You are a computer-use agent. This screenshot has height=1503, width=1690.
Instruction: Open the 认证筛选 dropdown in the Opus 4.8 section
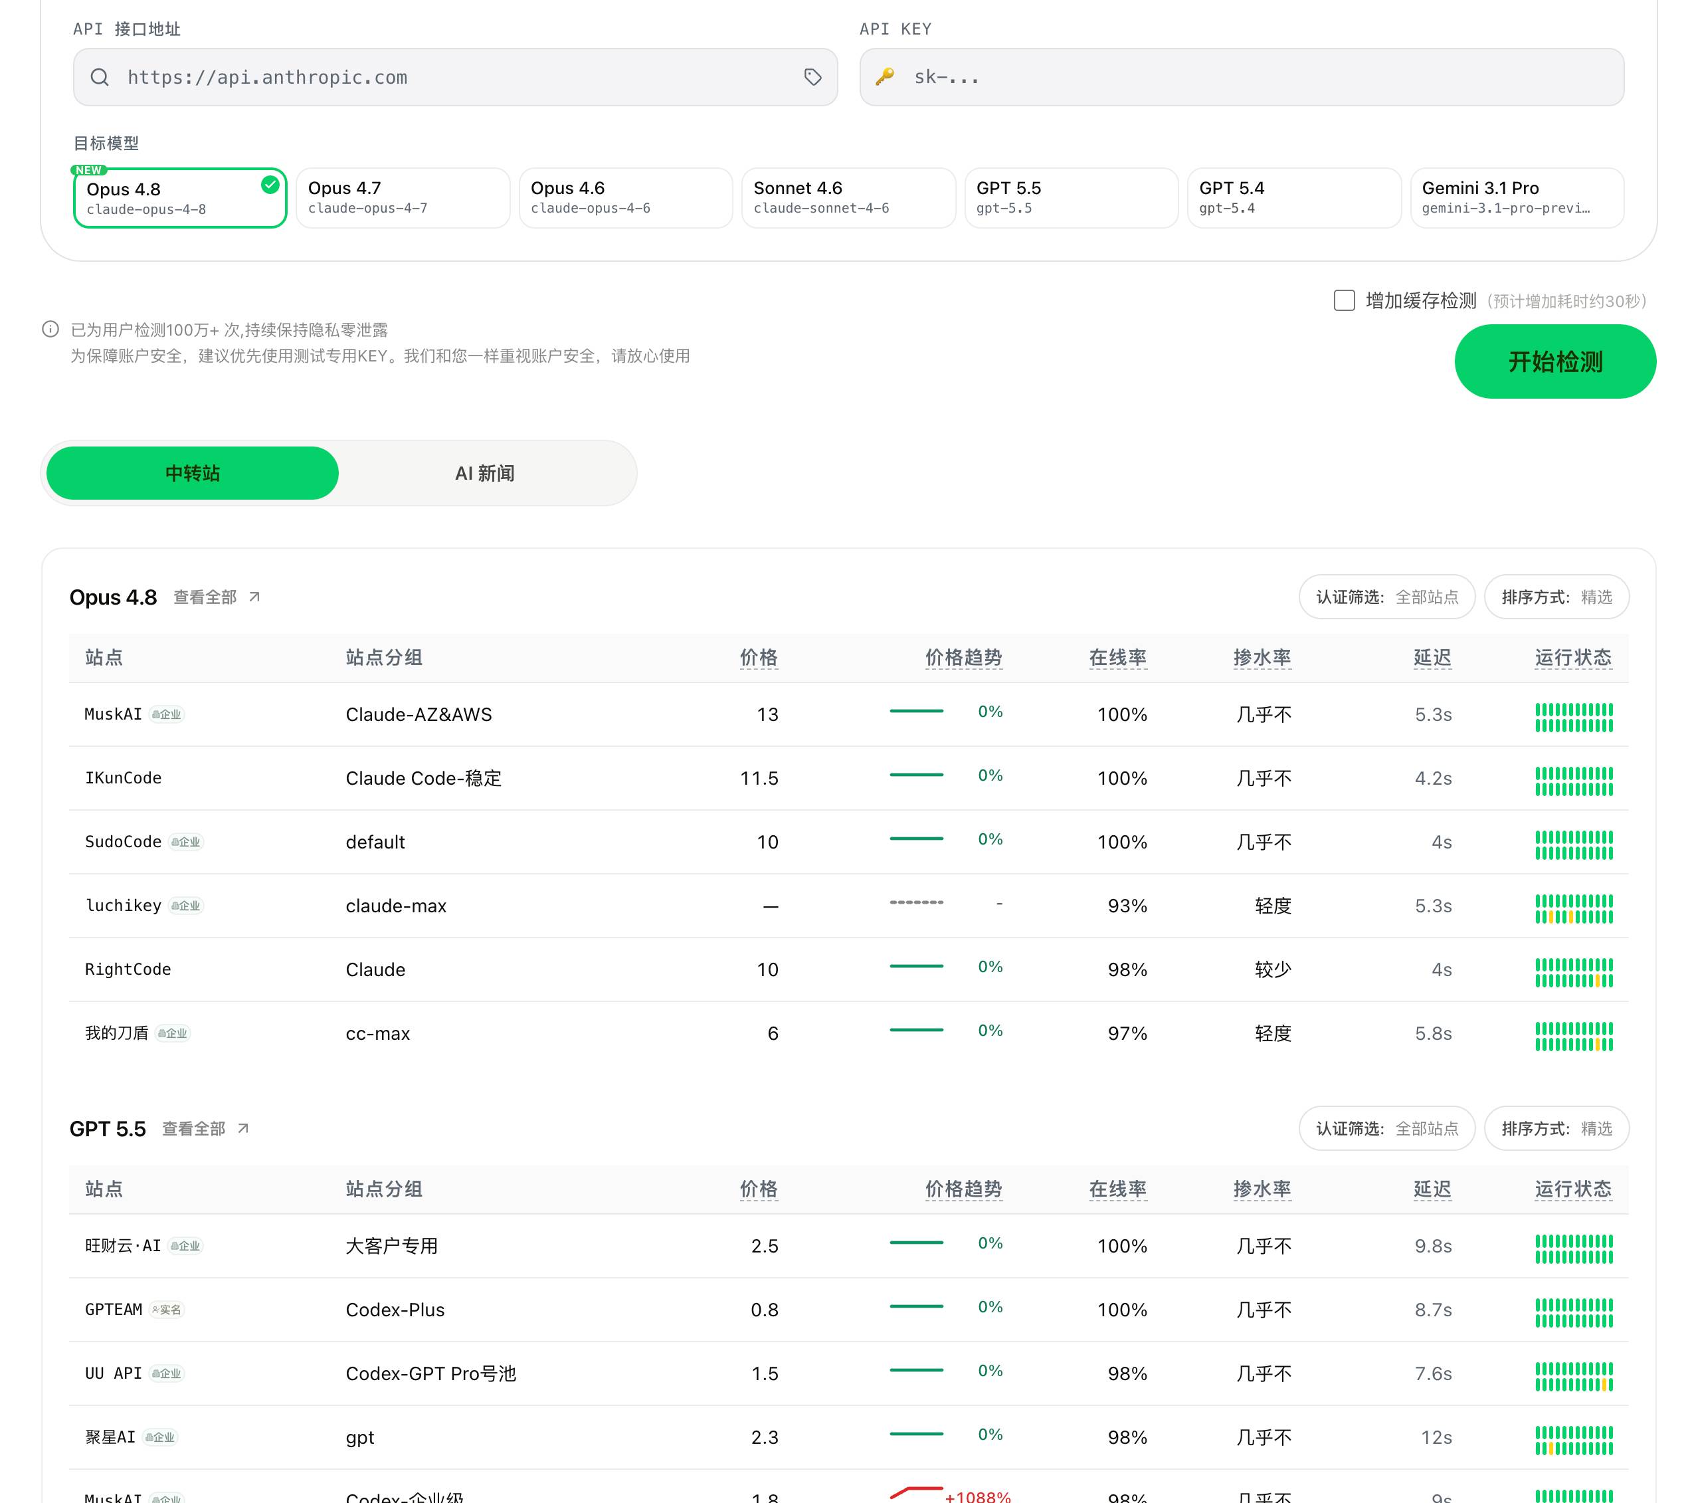point(1387,597)
